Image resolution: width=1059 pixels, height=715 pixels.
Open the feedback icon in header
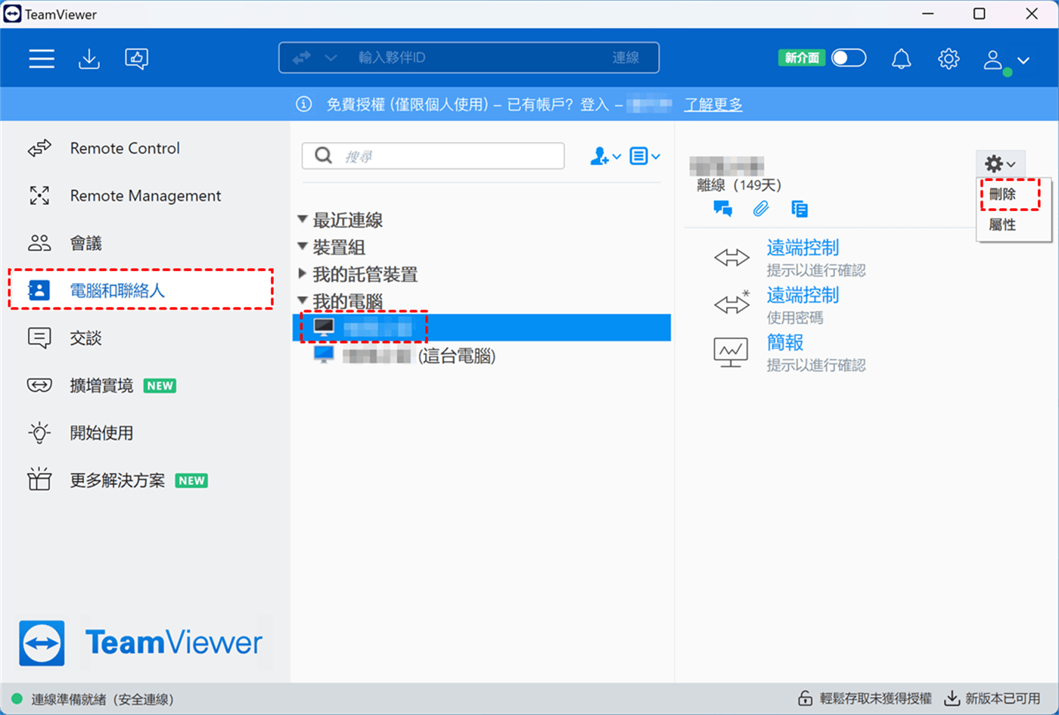tap(137, 58)
